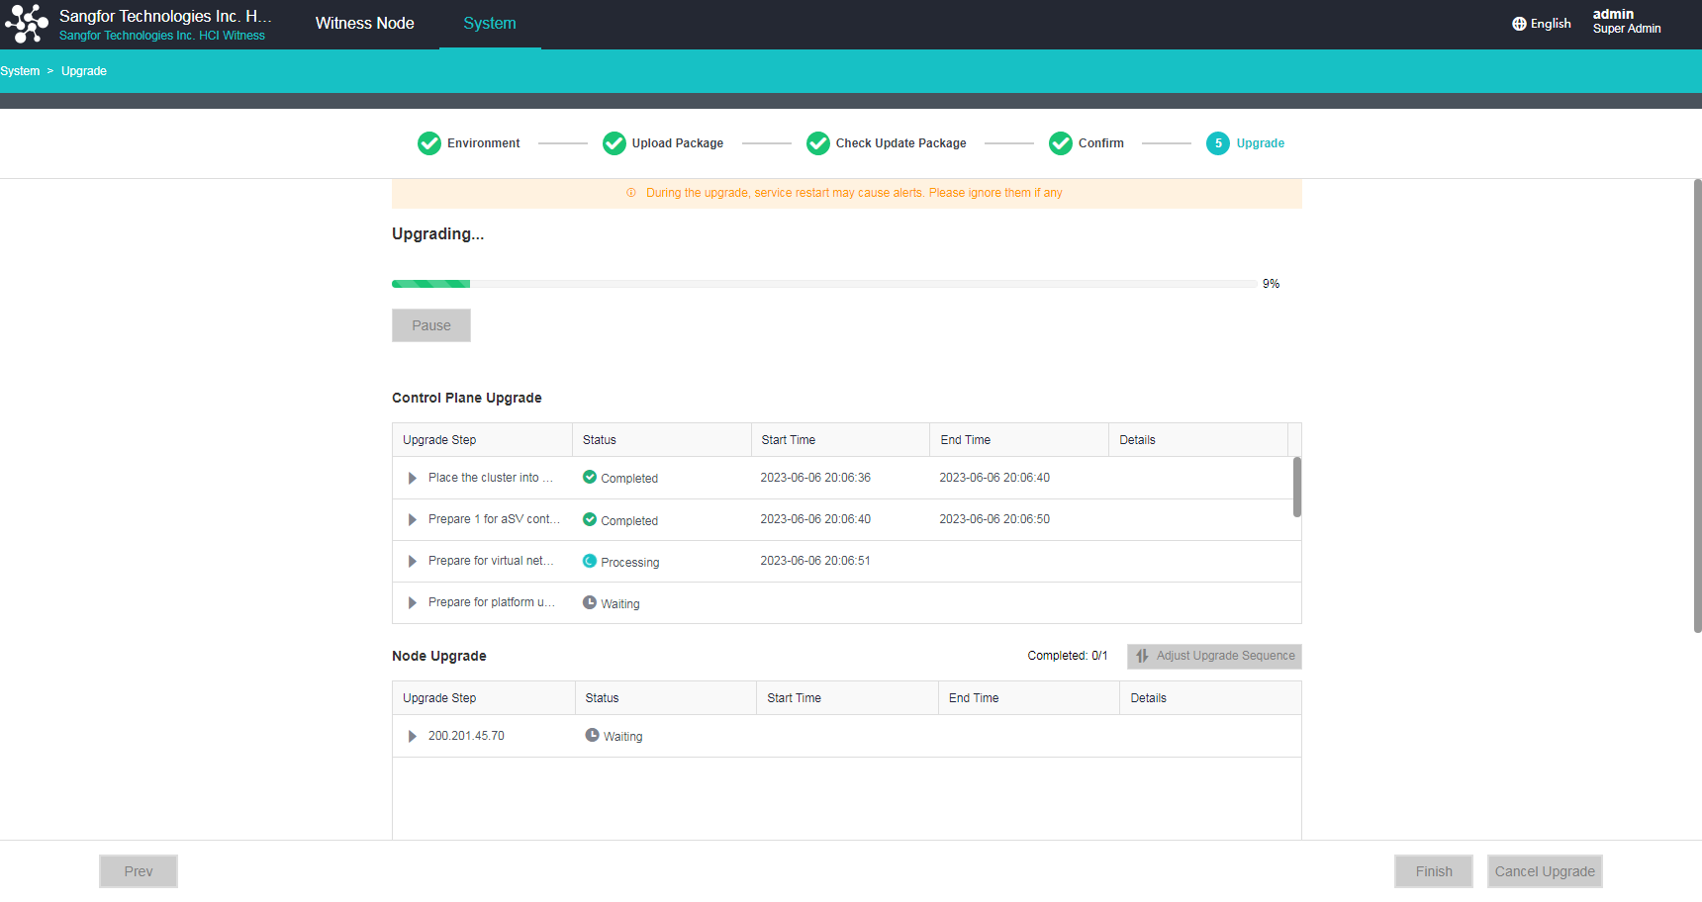Open the Witness Node tab
1702x902 pixels.
(x=364, y=24)
